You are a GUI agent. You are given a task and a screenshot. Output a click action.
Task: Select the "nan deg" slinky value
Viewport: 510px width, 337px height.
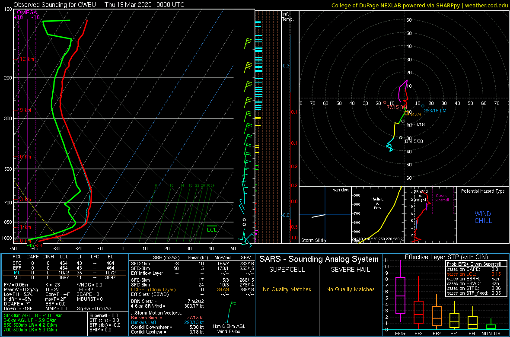(x=340, y=190)
